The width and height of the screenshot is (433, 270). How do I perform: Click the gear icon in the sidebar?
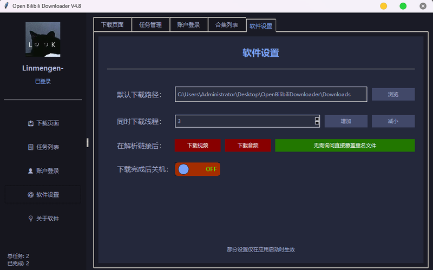(x=31, y=195)
